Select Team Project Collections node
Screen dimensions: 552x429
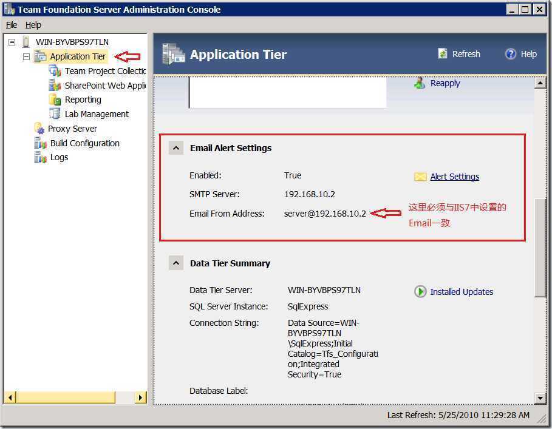[105, 71]
